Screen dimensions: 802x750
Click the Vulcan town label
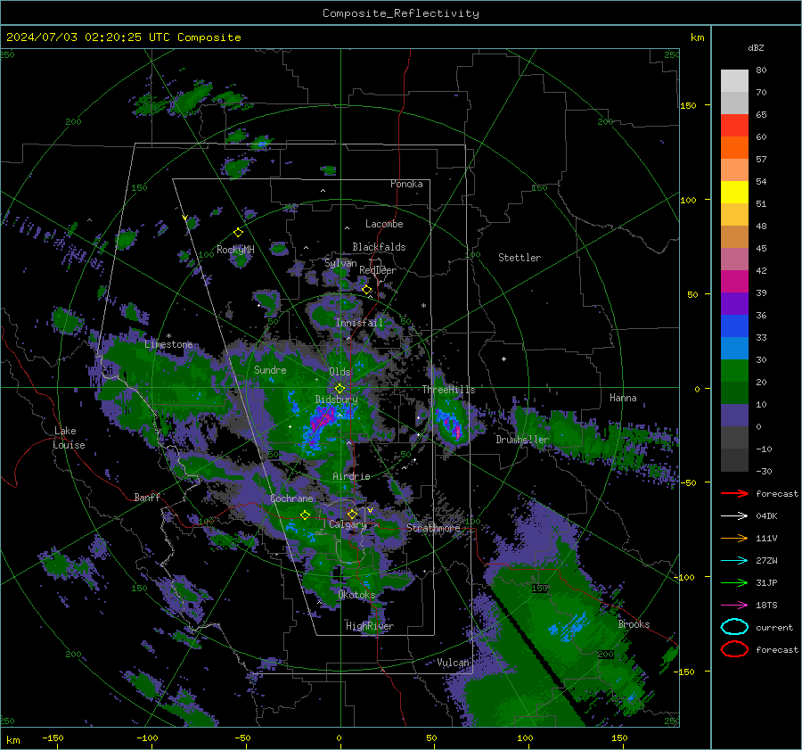454,663
